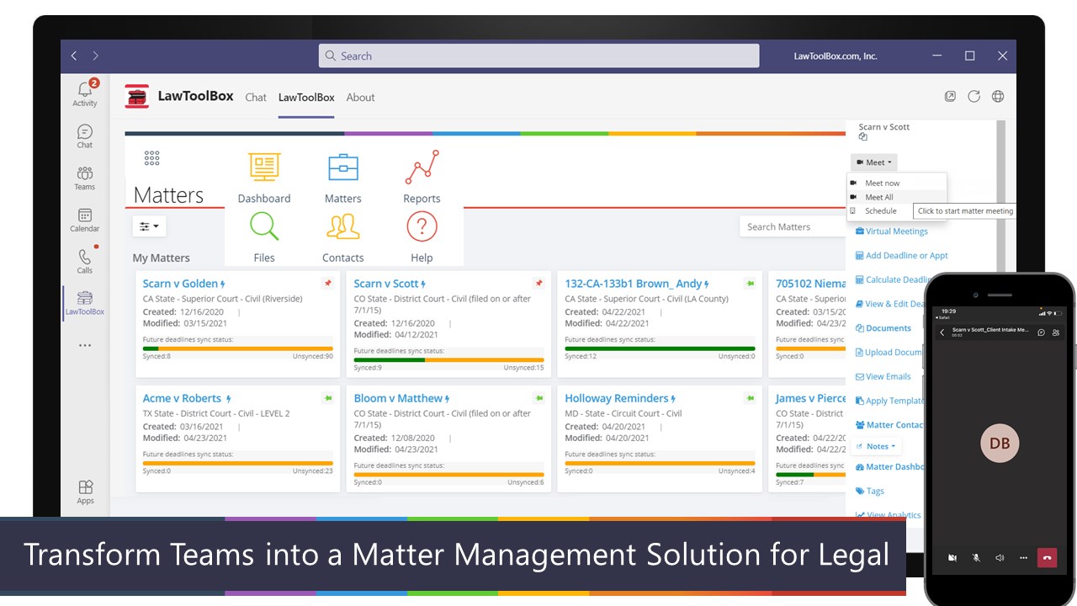Switch to the Chat tab

click(x=256, y=98)
